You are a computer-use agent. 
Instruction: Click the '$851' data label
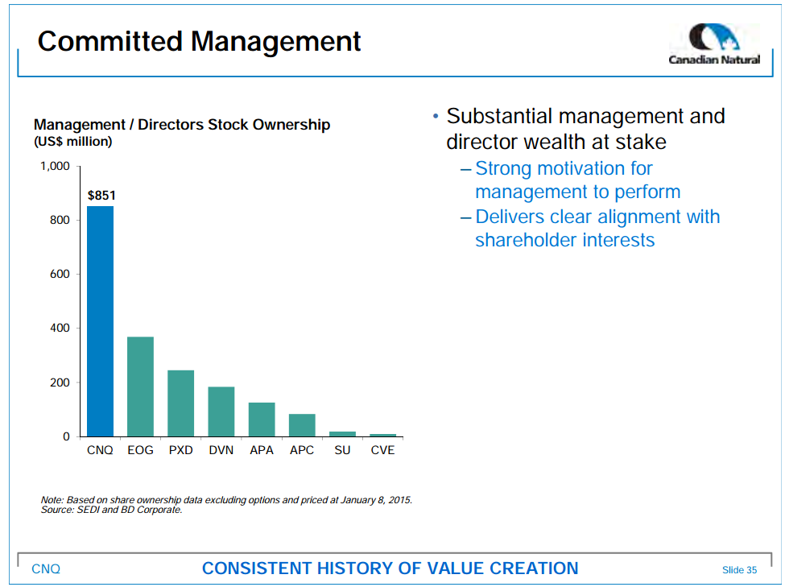coord(101,196)
